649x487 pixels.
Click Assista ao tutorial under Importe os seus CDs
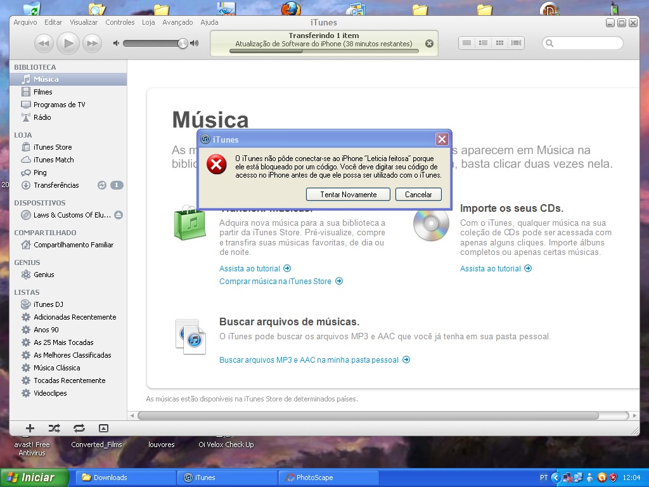[496, 269]
